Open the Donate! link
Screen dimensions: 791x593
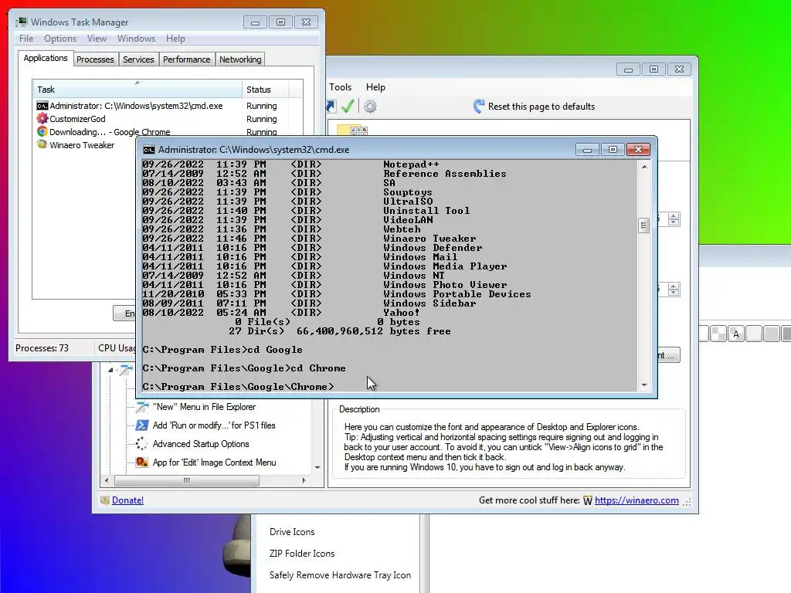point(127,500)
